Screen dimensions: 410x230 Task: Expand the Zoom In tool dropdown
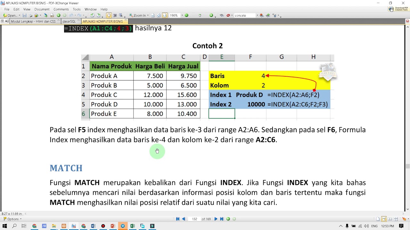pos(148,15)
